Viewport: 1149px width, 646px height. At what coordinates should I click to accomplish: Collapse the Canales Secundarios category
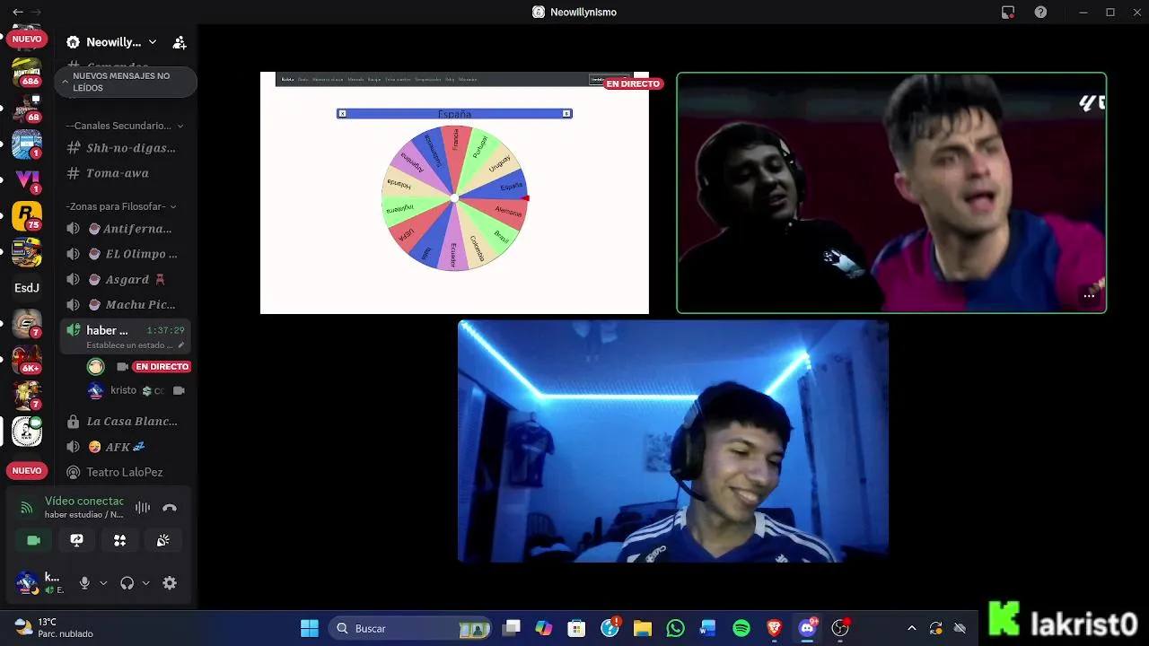pyautogui.click(x=125, y=126)
